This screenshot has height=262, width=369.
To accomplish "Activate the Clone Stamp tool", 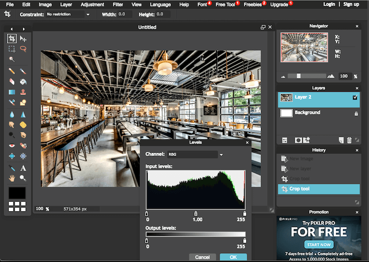I will pyautogui.click(x=23, y=92).
